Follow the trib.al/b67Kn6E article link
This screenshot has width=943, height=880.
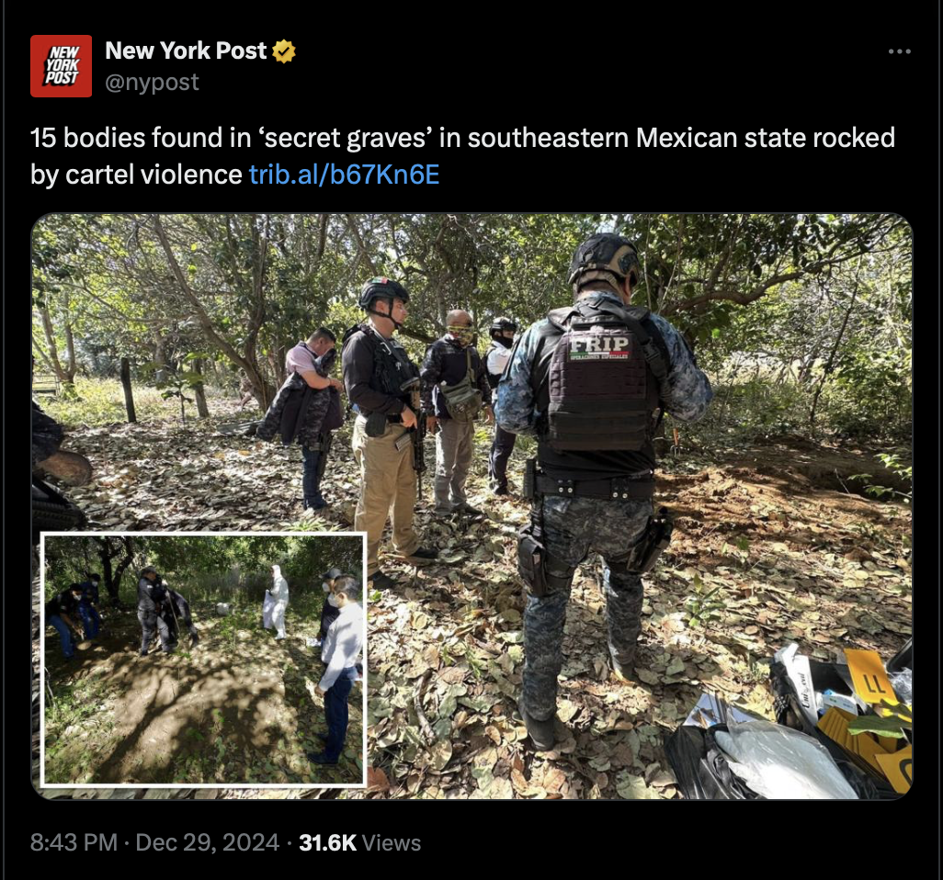tap(344, 175)
